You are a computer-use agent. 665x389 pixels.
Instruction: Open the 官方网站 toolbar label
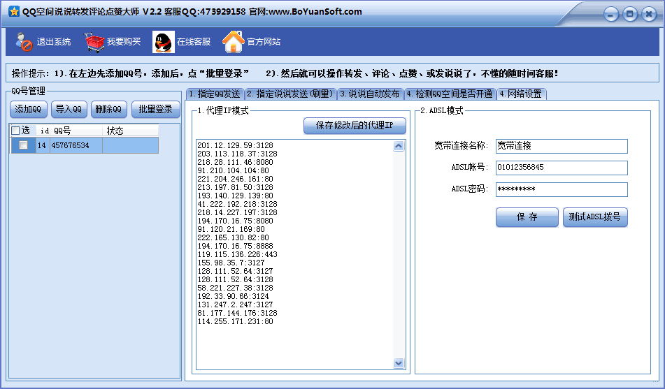click(264, 41)
